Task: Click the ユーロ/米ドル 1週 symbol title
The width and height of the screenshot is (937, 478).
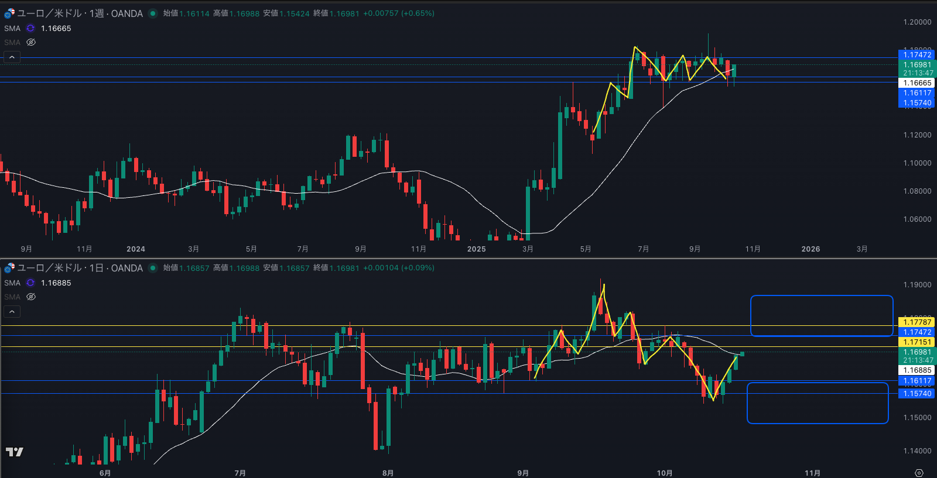Action: tap(80, 13)
